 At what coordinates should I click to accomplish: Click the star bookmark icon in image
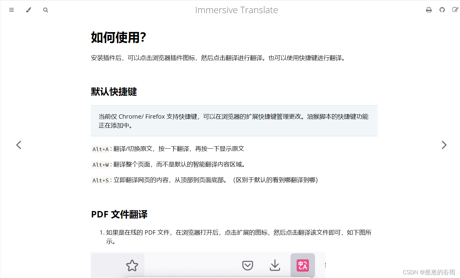tap(132, 265)
